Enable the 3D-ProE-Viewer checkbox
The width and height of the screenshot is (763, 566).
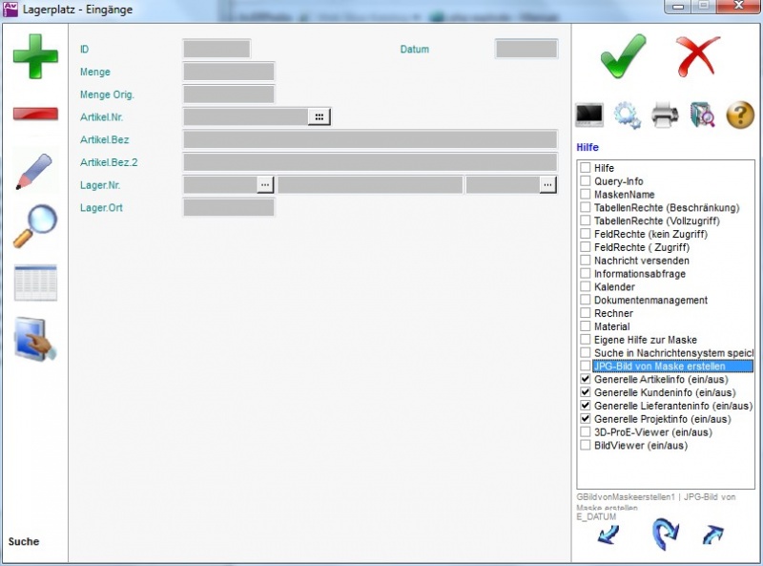(586, 432)
